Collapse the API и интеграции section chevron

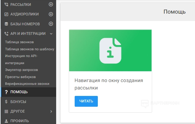click(x=51, y=34)
